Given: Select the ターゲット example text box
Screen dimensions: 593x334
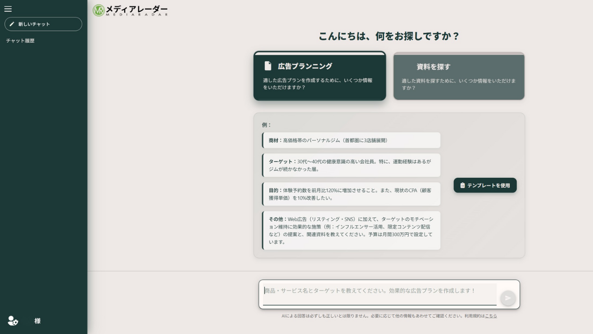Looking at the screenshot, I should [x=351, y=165].
